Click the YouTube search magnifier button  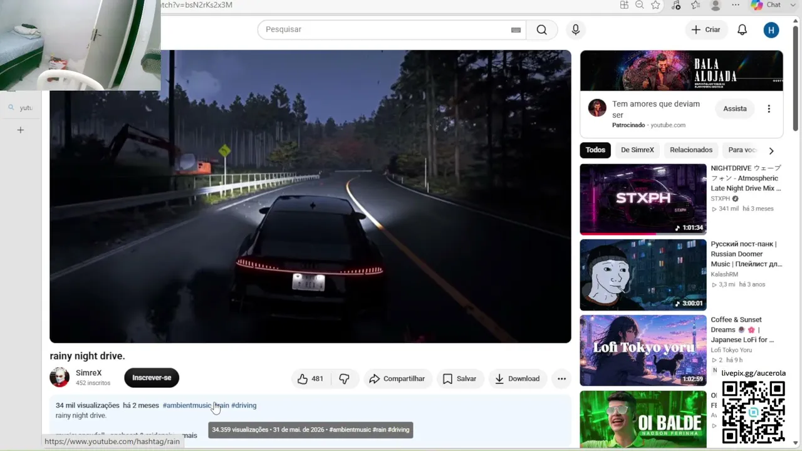(542, 29)
